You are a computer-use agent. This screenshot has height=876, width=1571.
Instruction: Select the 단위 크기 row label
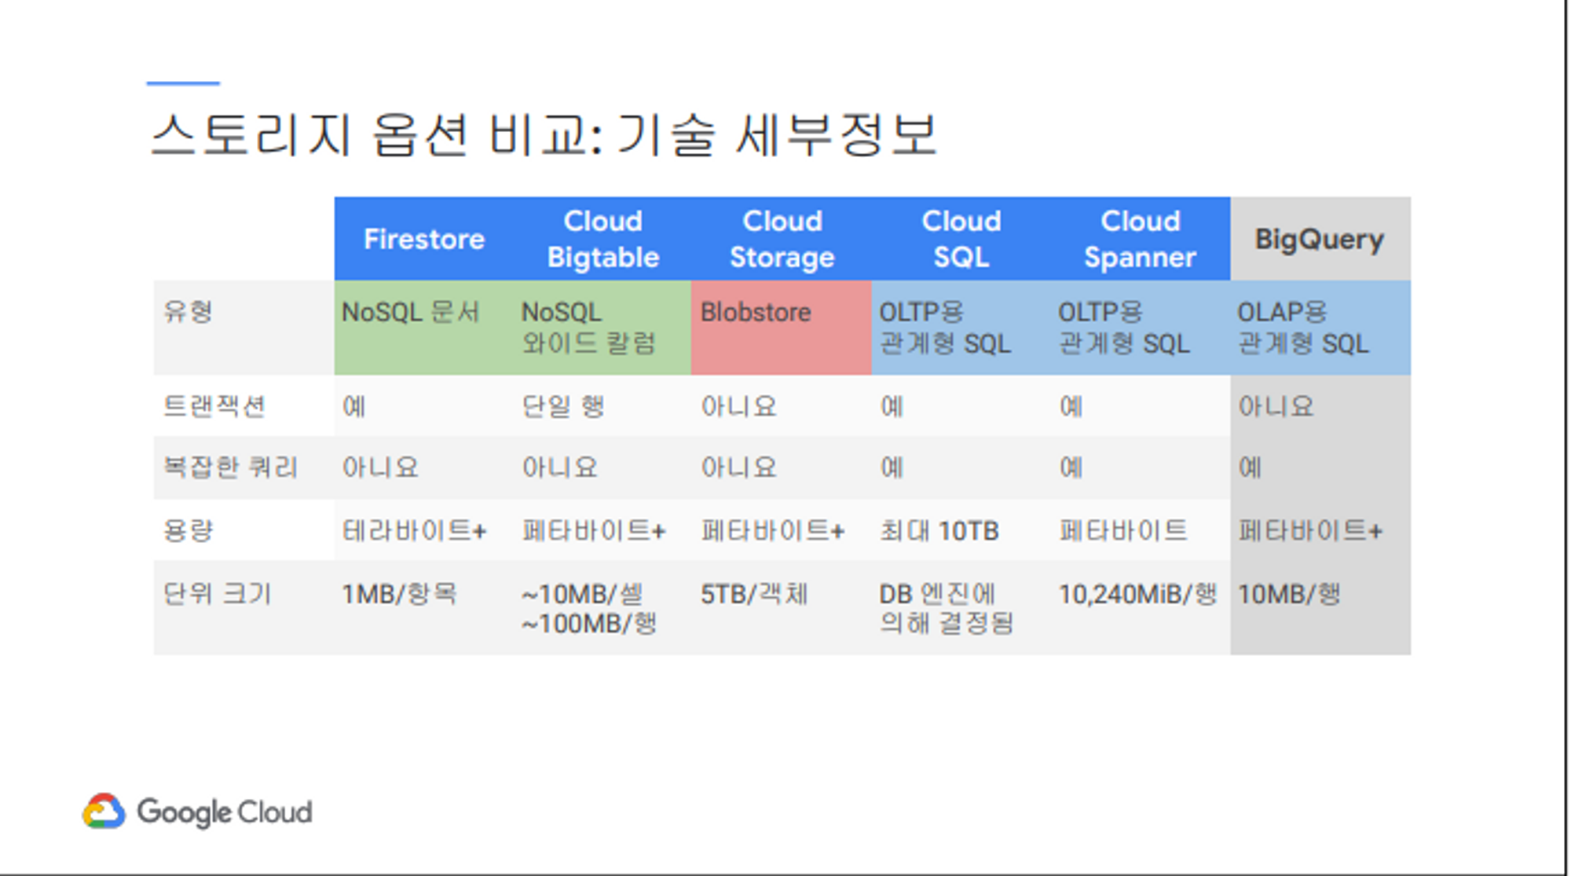click(218, 593)
